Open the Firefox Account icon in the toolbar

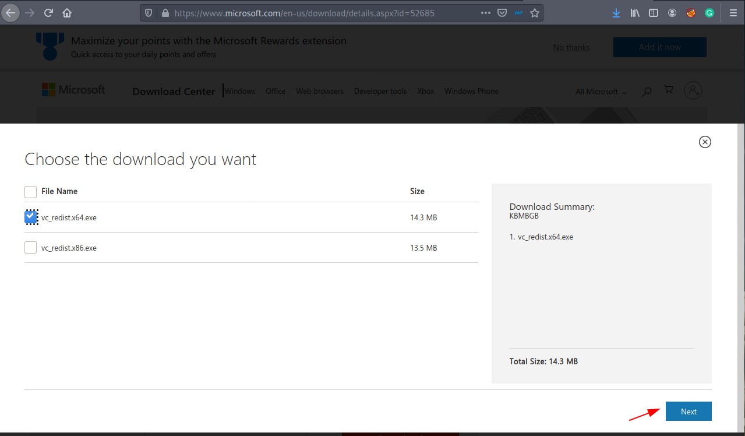672,13
